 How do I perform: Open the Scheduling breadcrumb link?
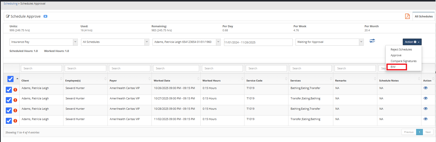pos(10,4)
